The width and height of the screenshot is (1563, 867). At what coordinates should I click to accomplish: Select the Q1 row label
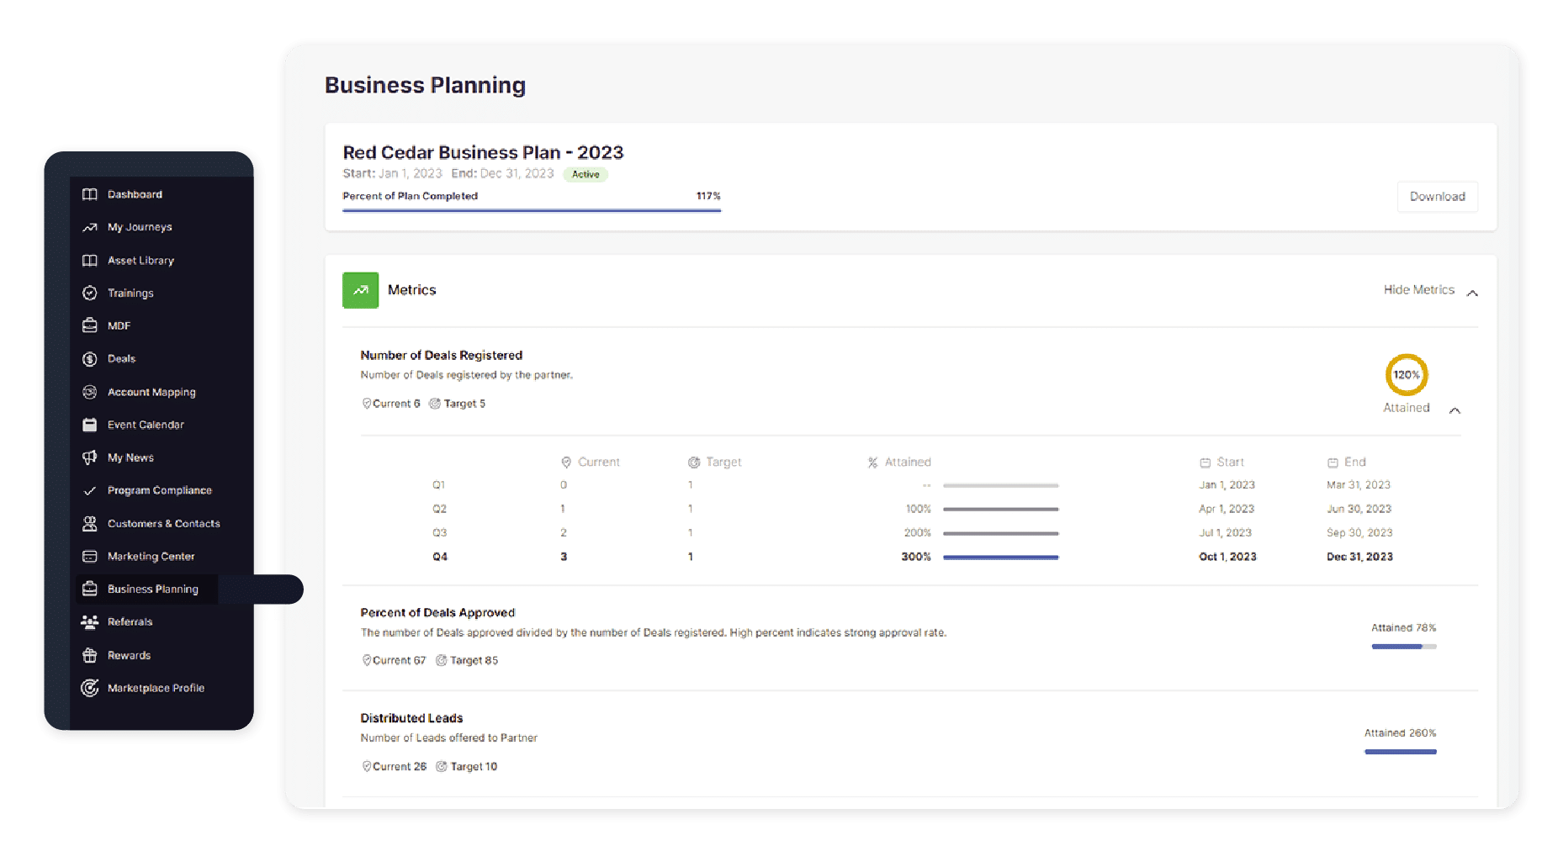pos(438,485)
